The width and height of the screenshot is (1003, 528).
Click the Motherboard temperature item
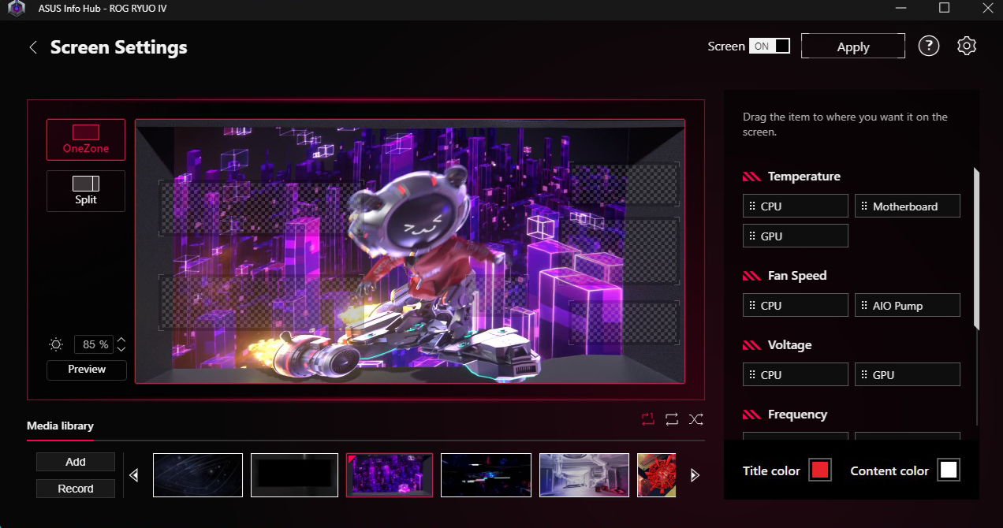tap(908, 206)
